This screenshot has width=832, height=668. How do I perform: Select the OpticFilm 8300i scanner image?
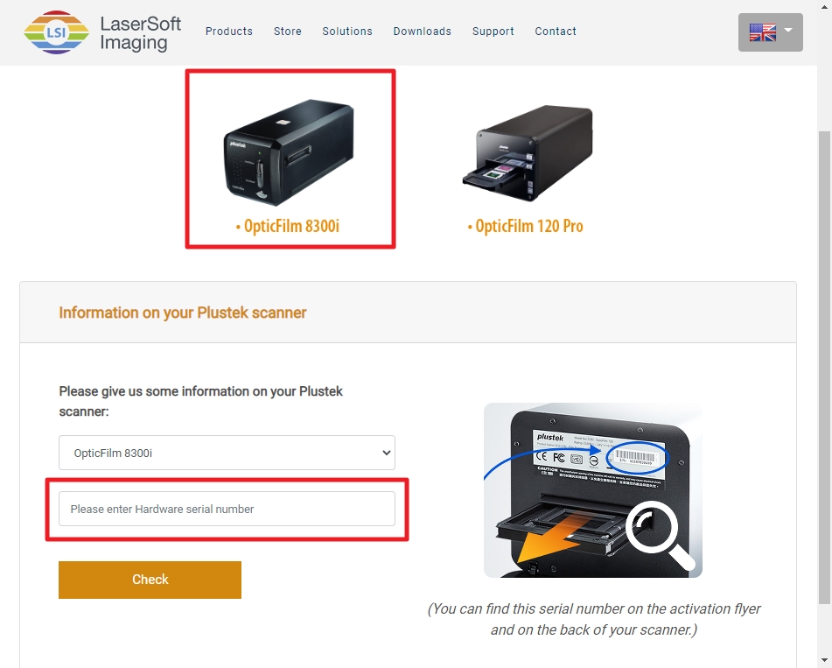point(288,152)
